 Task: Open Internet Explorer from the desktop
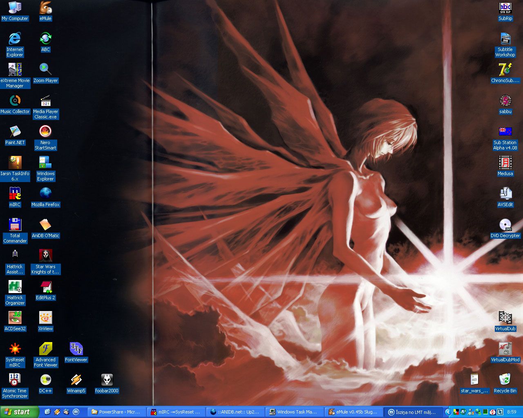[15, 44]
